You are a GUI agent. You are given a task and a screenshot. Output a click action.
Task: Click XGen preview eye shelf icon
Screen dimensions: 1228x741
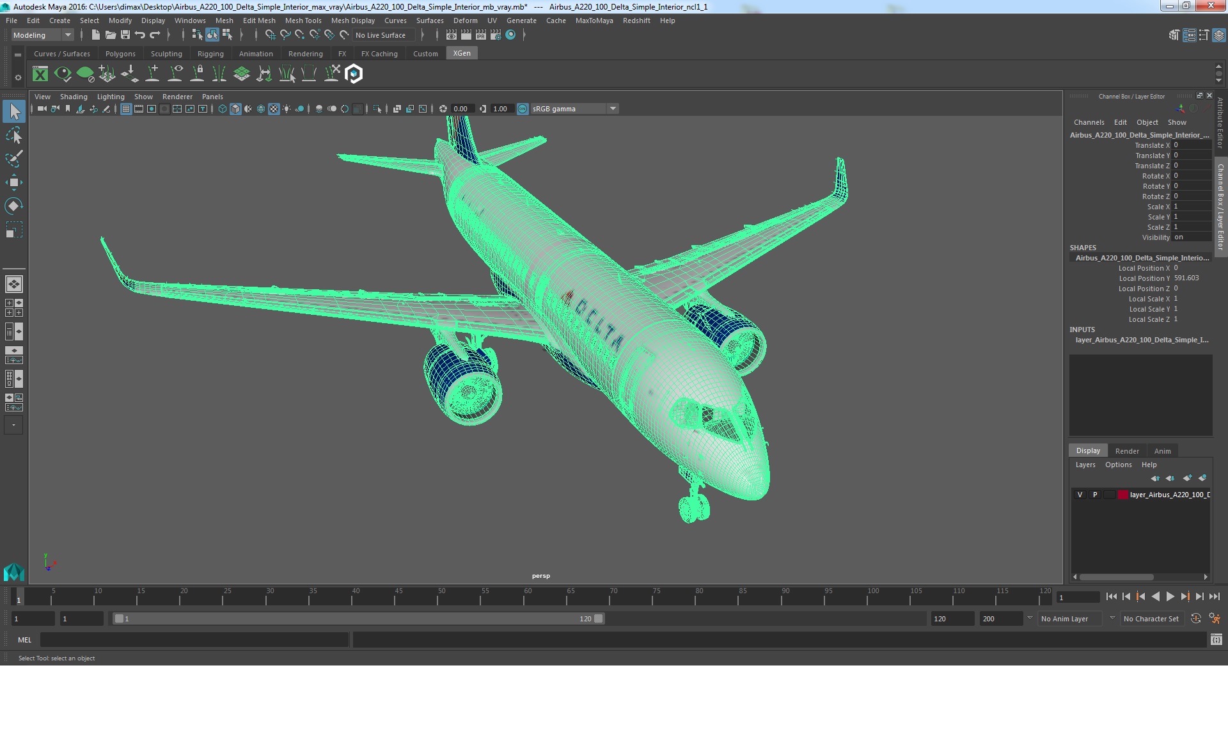pos(63,74)
